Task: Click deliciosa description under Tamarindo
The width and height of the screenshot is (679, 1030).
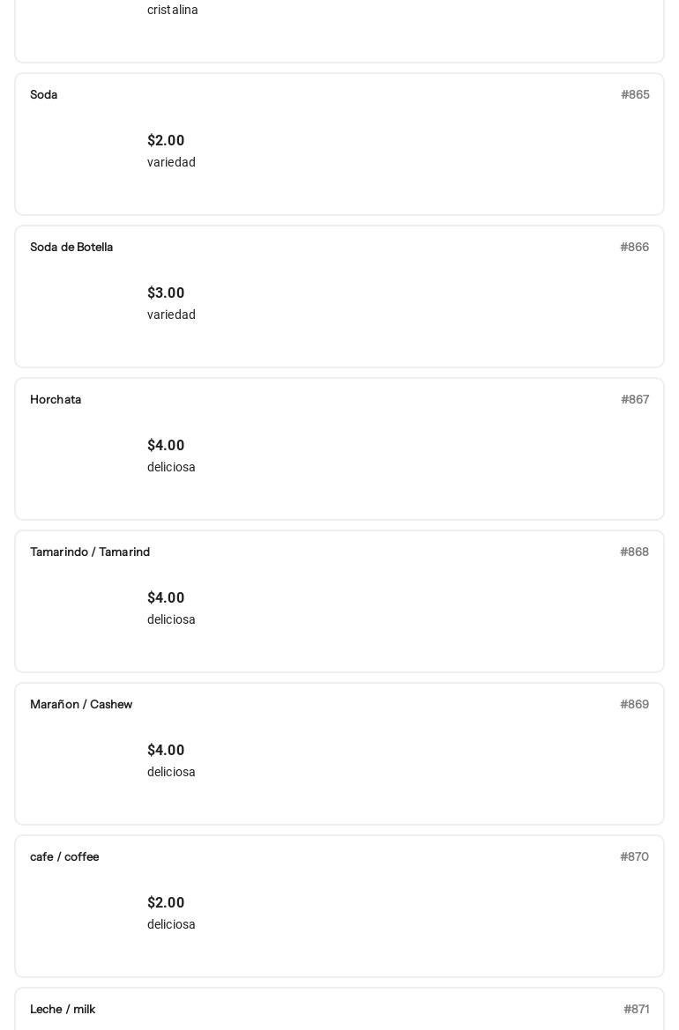Action: click(x=171, y=619)
